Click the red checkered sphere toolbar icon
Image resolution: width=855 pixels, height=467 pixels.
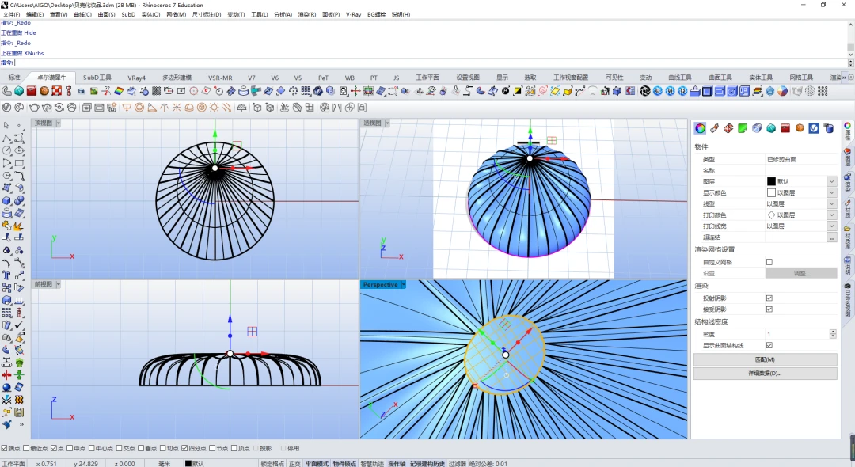coord(56,91)
